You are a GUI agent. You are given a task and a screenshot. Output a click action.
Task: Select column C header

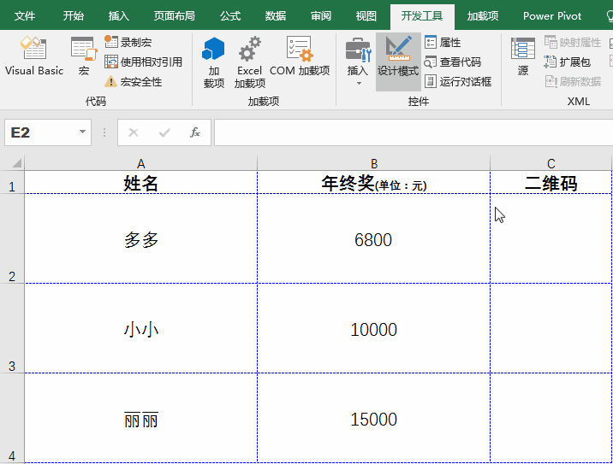551,163
